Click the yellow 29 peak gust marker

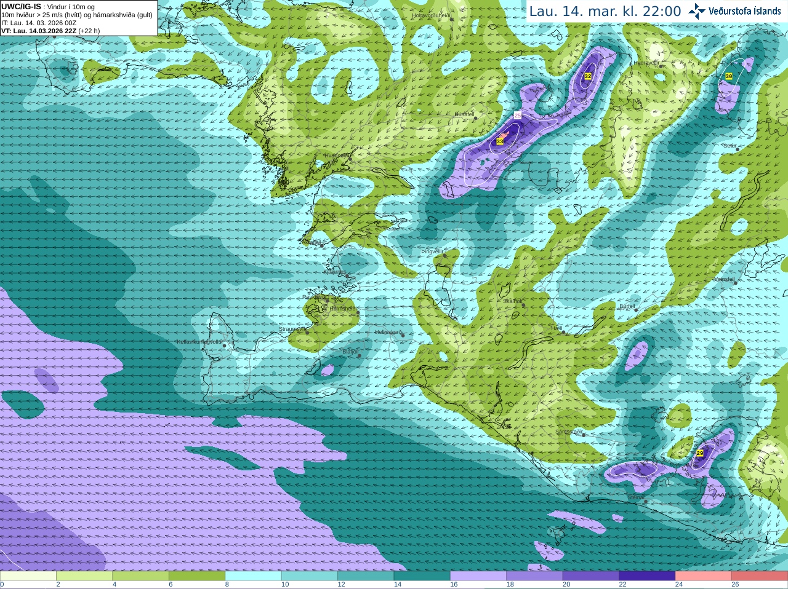coord(700,453)
